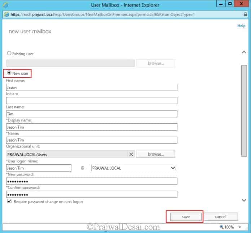Click the 100% zoom level text
Image resolution: width=251 pixels, height=233 pixels.
tap(229, 227)
